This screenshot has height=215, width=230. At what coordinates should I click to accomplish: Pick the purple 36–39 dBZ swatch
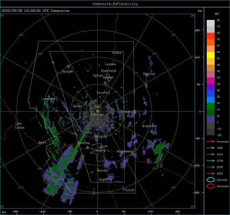pyautogui.click(x=211, y=87)
